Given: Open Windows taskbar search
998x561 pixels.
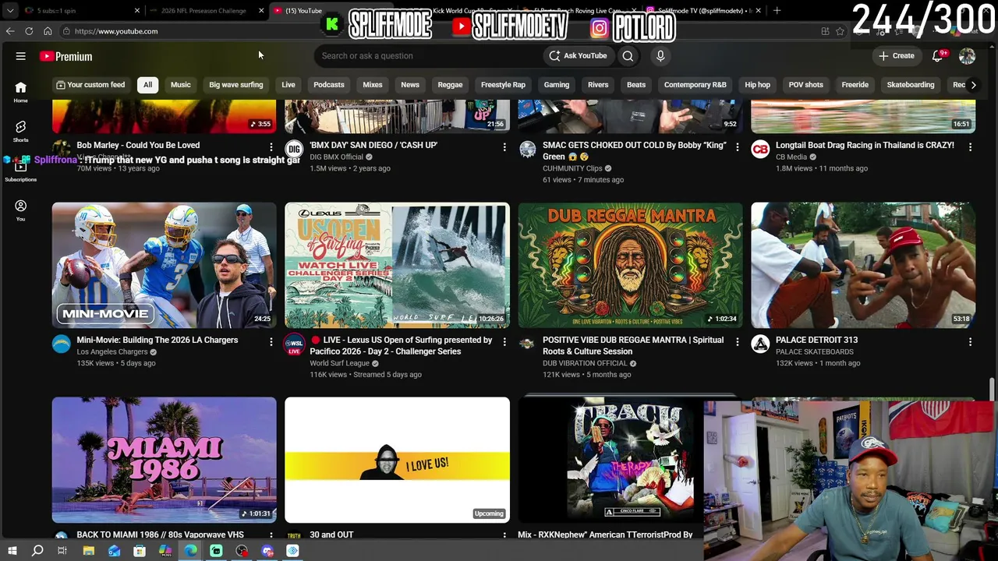Looking at the screenshot, I should 37,551.
